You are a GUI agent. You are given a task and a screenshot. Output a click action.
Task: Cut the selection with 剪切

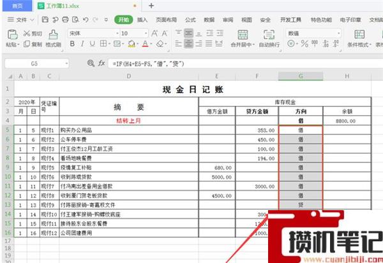(33, 33)
